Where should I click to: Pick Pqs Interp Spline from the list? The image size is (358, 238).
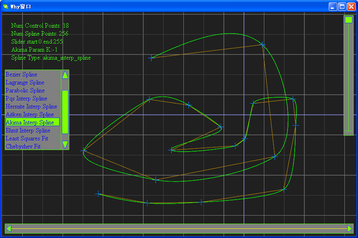point(26,98)
